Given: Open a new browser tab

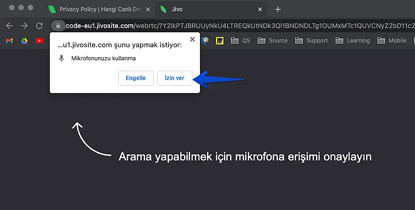Looking at the screenshot, I should (x=277, y=9).
